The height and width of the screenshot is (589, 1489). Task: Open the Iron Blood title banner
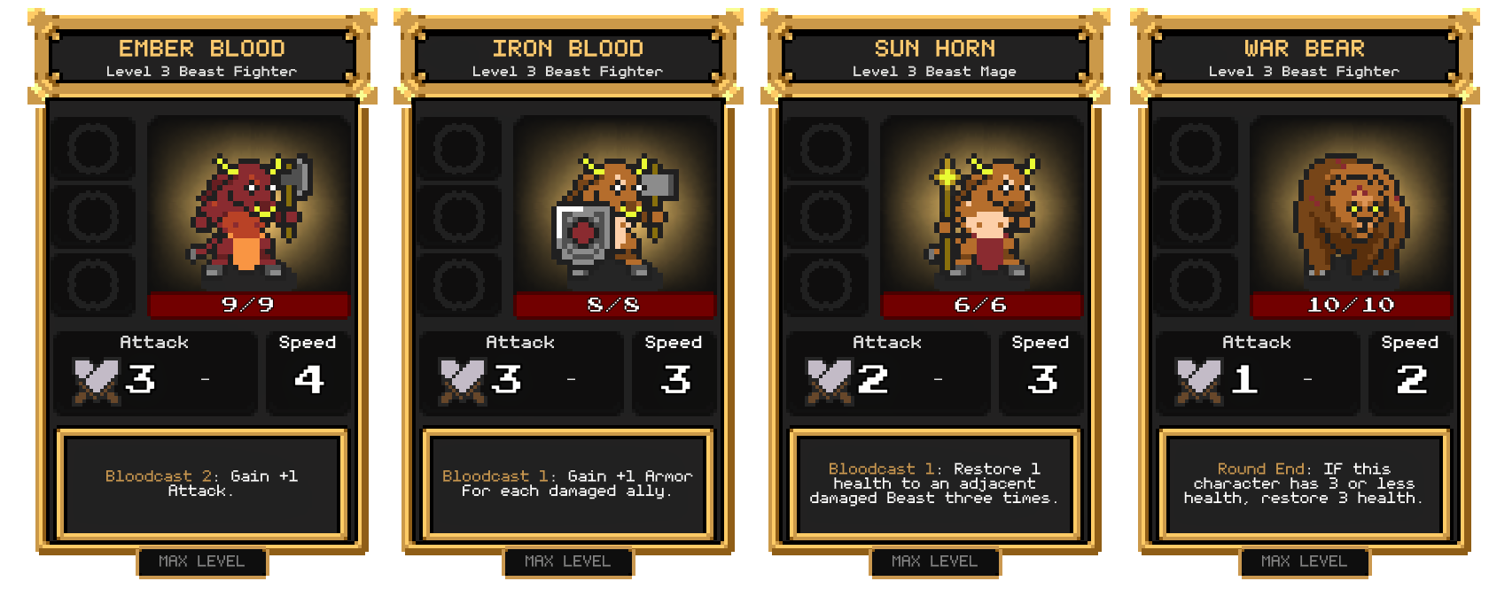point(568,58)
